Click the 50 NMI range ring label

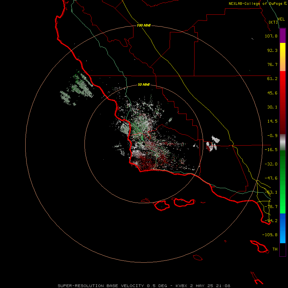(x=144, y=85)
